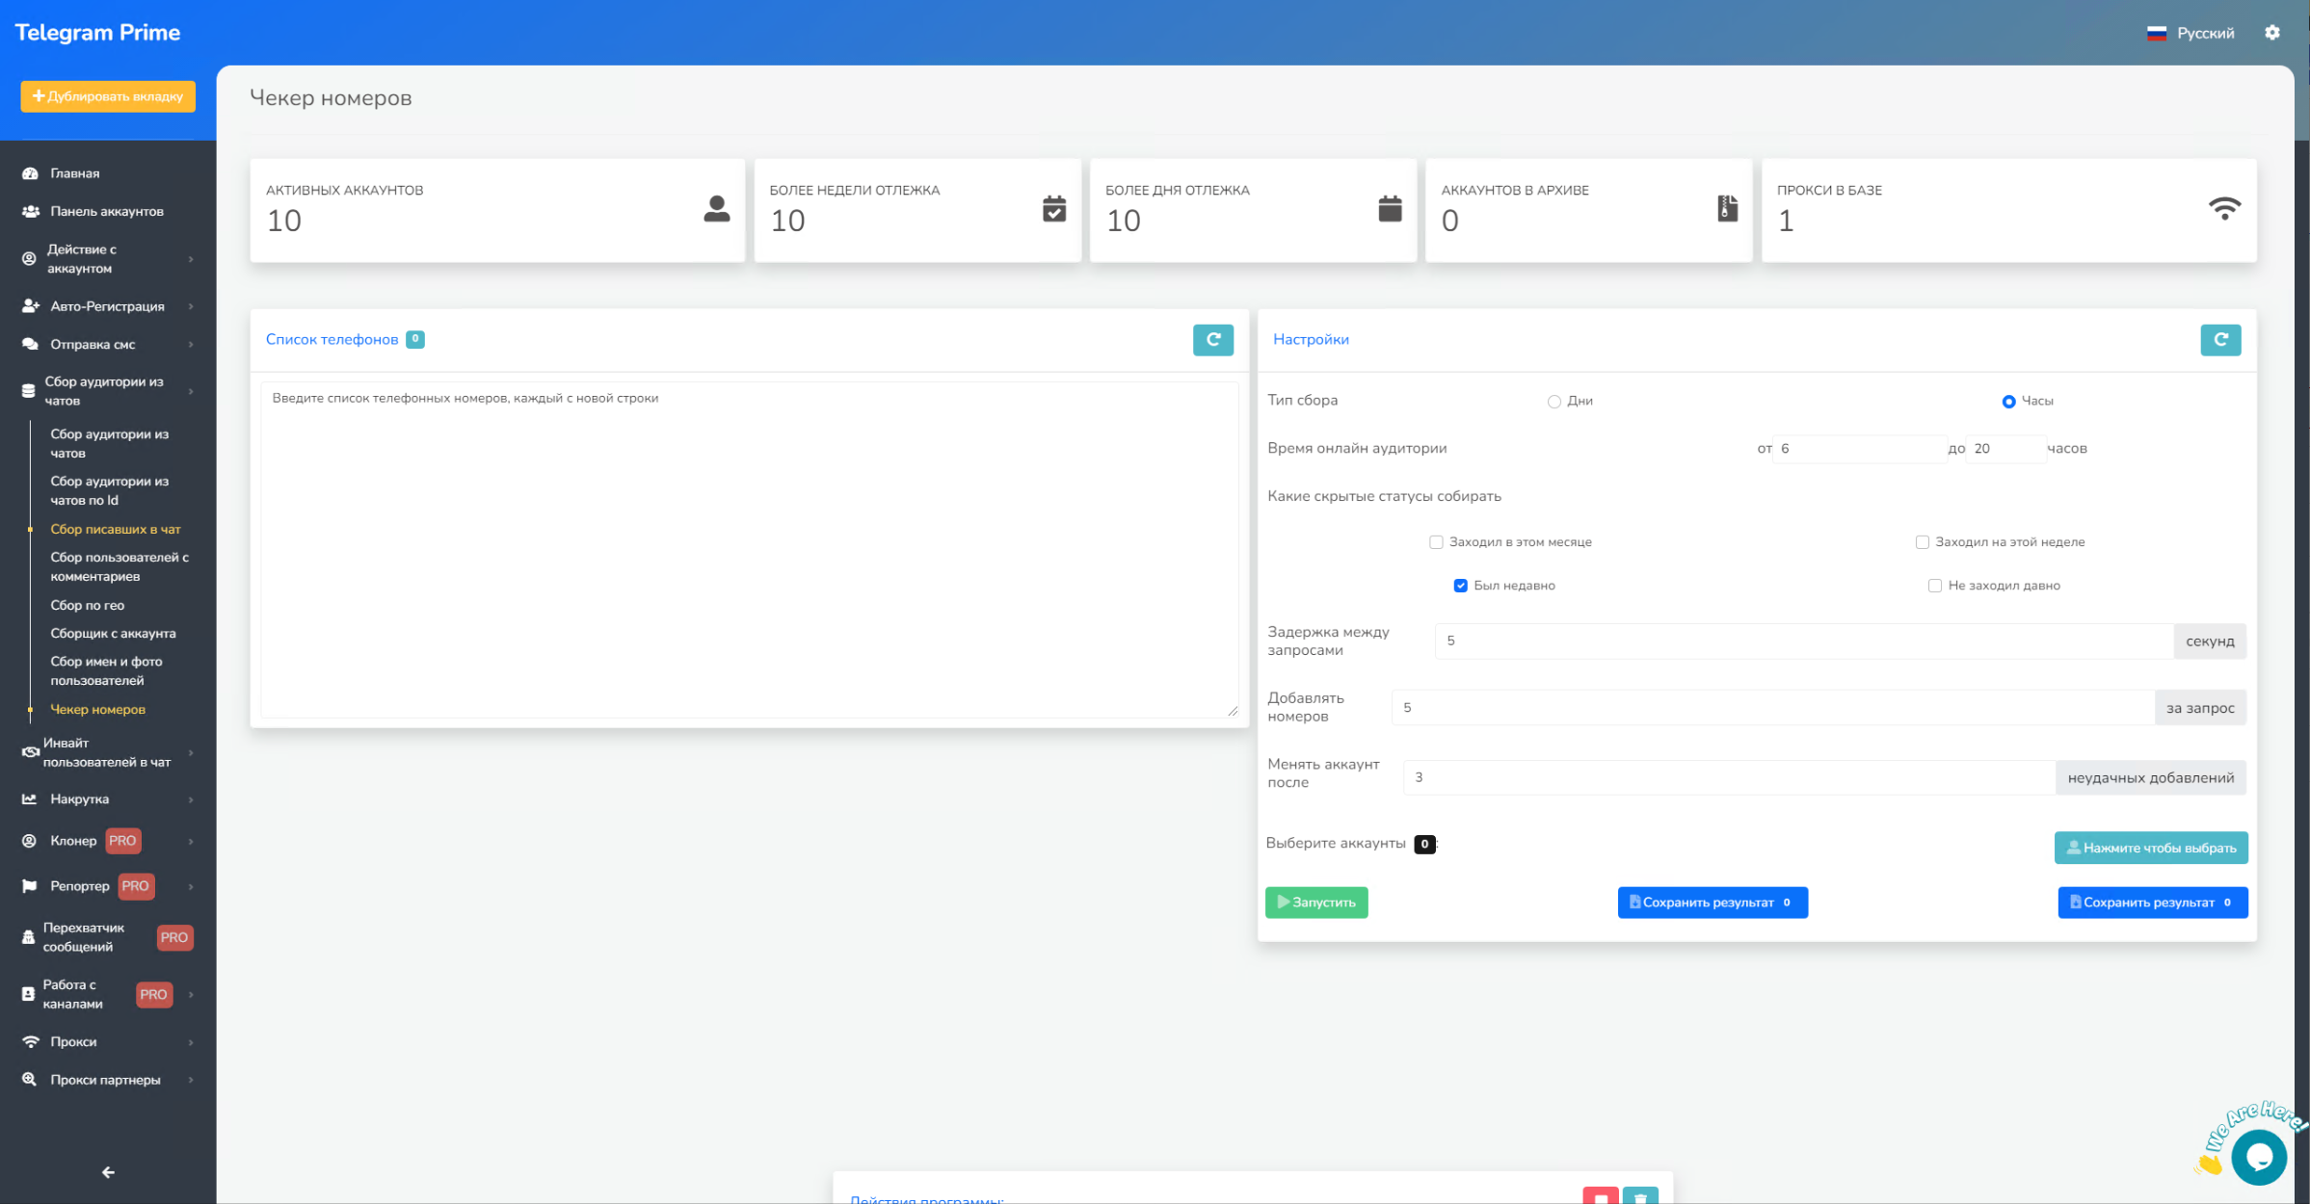Collapse sidebar via the back arrow icon
Screen dimensions: 2310x1204
point(106,1172)
